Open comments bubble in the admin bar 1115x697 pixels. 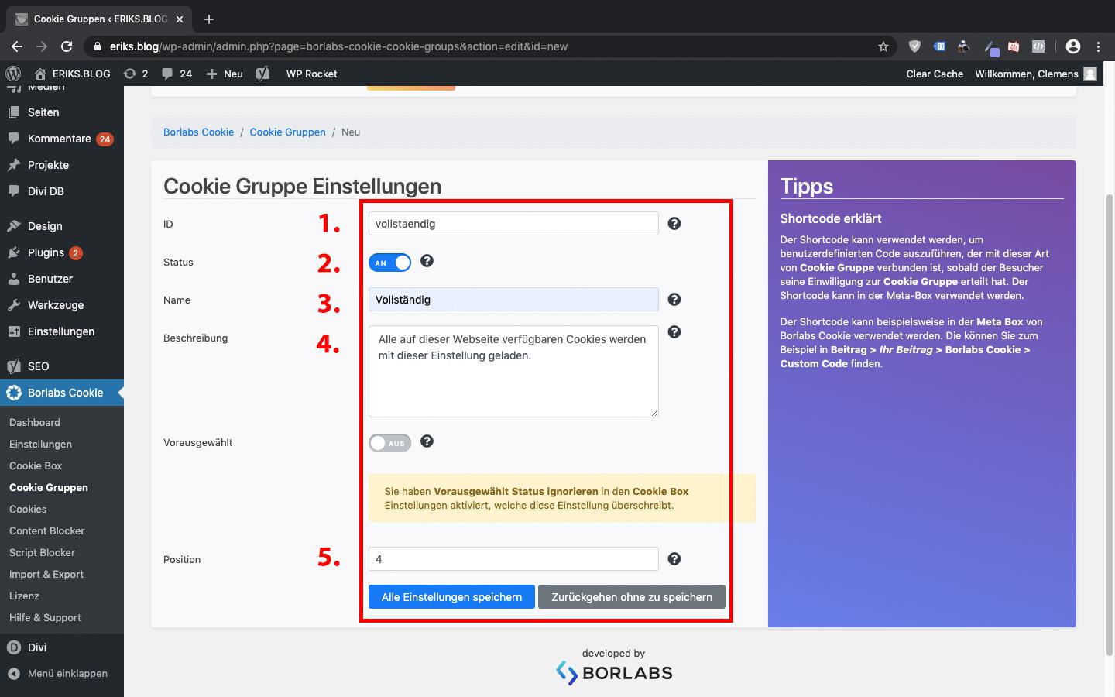point(177,74)
